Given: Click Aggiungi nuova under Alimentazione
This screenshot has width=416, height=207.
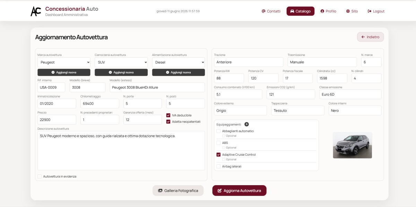Looking at the screenshot, I should 179,72.
